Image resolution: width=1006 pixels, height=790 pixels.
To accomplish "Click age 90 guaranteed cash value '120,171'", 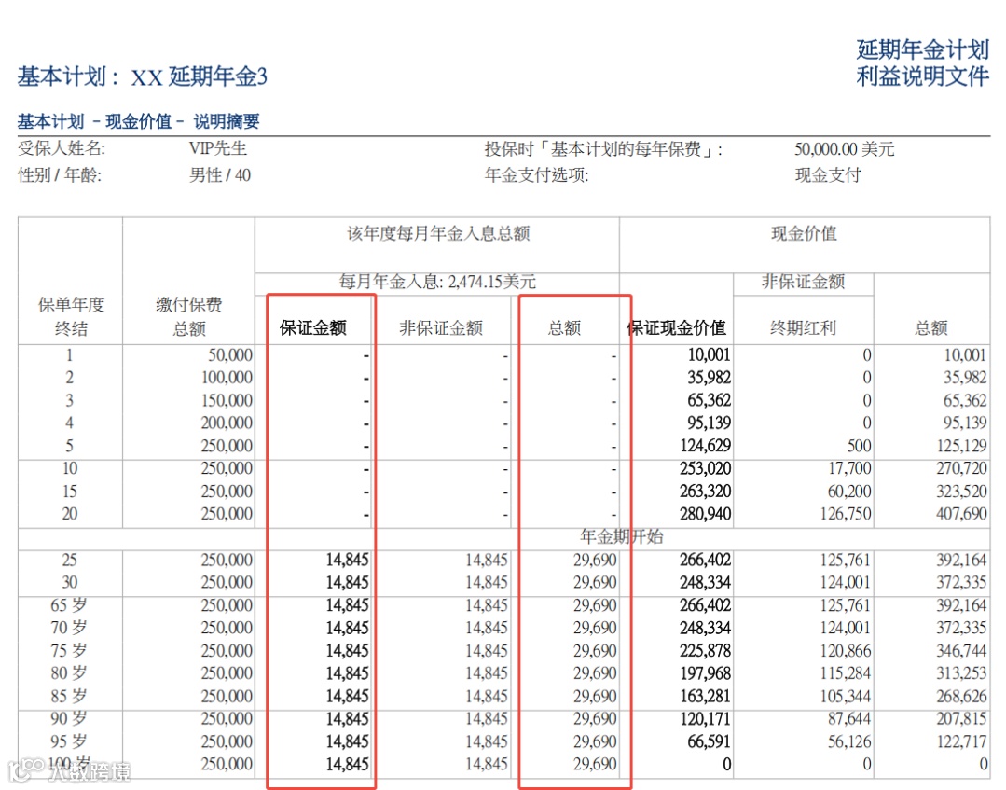I will click(705, 719).
